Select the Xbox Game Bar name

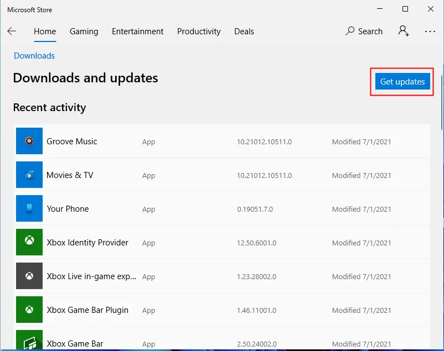(75, 344)
